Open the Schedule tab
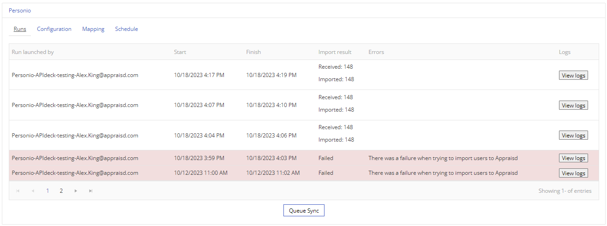The width and height of the screenshot is (607, 226). (x=126, y=29)
